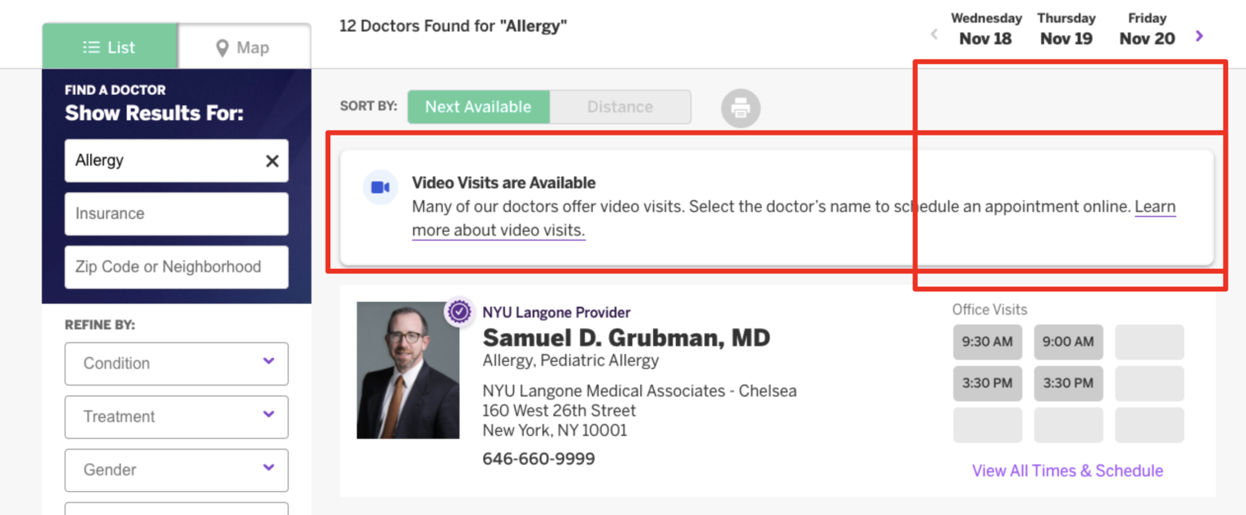Image resolution: width=1246 pixels, height=515 pixels.
Task: Select the List view icon
Action: [90, 47]
